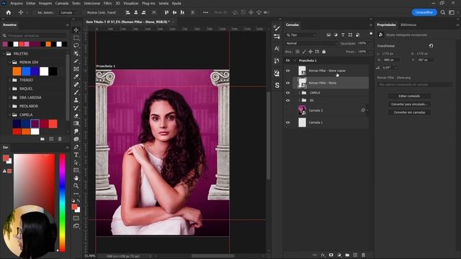Open the Arquivo menu
Viewport: 461px width, 259px height.
pyautogui.click(x=17, y=3)
